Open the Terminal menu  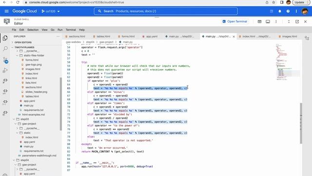(71, 30)
